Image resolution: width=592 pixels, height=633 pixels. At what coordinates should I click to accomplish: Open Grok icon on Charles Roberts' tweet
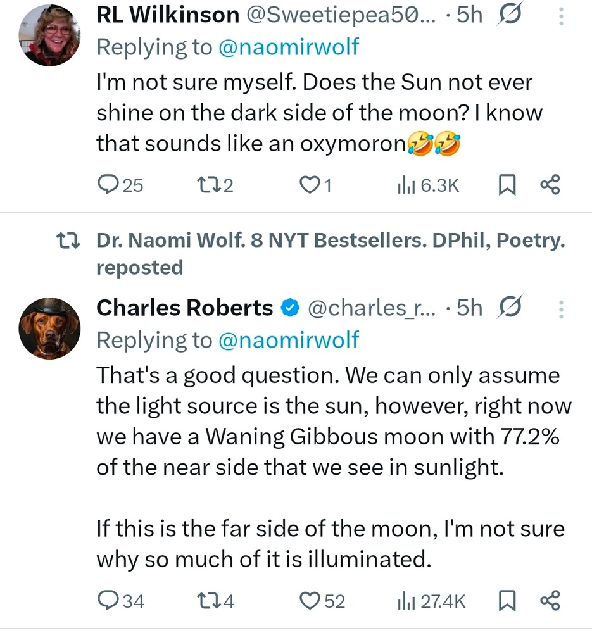[510, 308]
